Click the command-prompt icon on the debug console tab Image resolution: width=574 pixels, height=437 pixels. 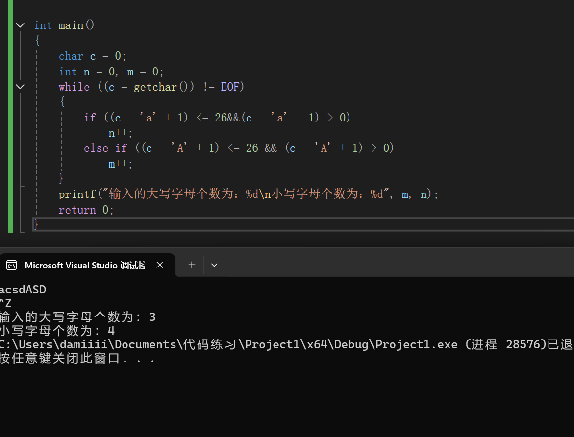pos(11,265)
